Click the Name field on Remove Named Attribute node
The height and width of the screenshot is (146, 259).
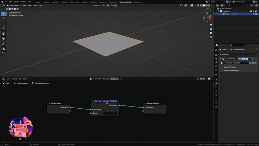click(x=110, y=113)
